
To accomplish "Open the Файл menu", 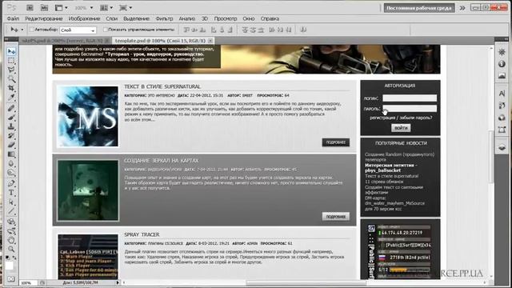I will (x=13, y=18).
